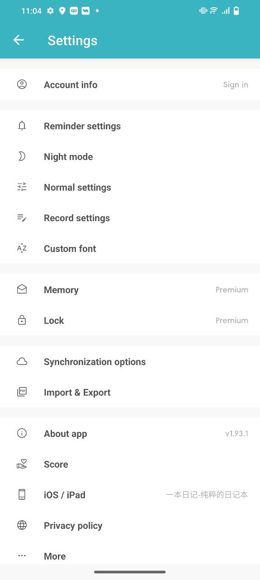This screenshot has width=260, height=580.
Task: Tap the back arrow icon
Action: pyautogui.click(x=19, y=40)
